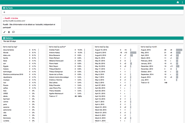Delete the Rue89 feed using trash icon

[9, 32]
